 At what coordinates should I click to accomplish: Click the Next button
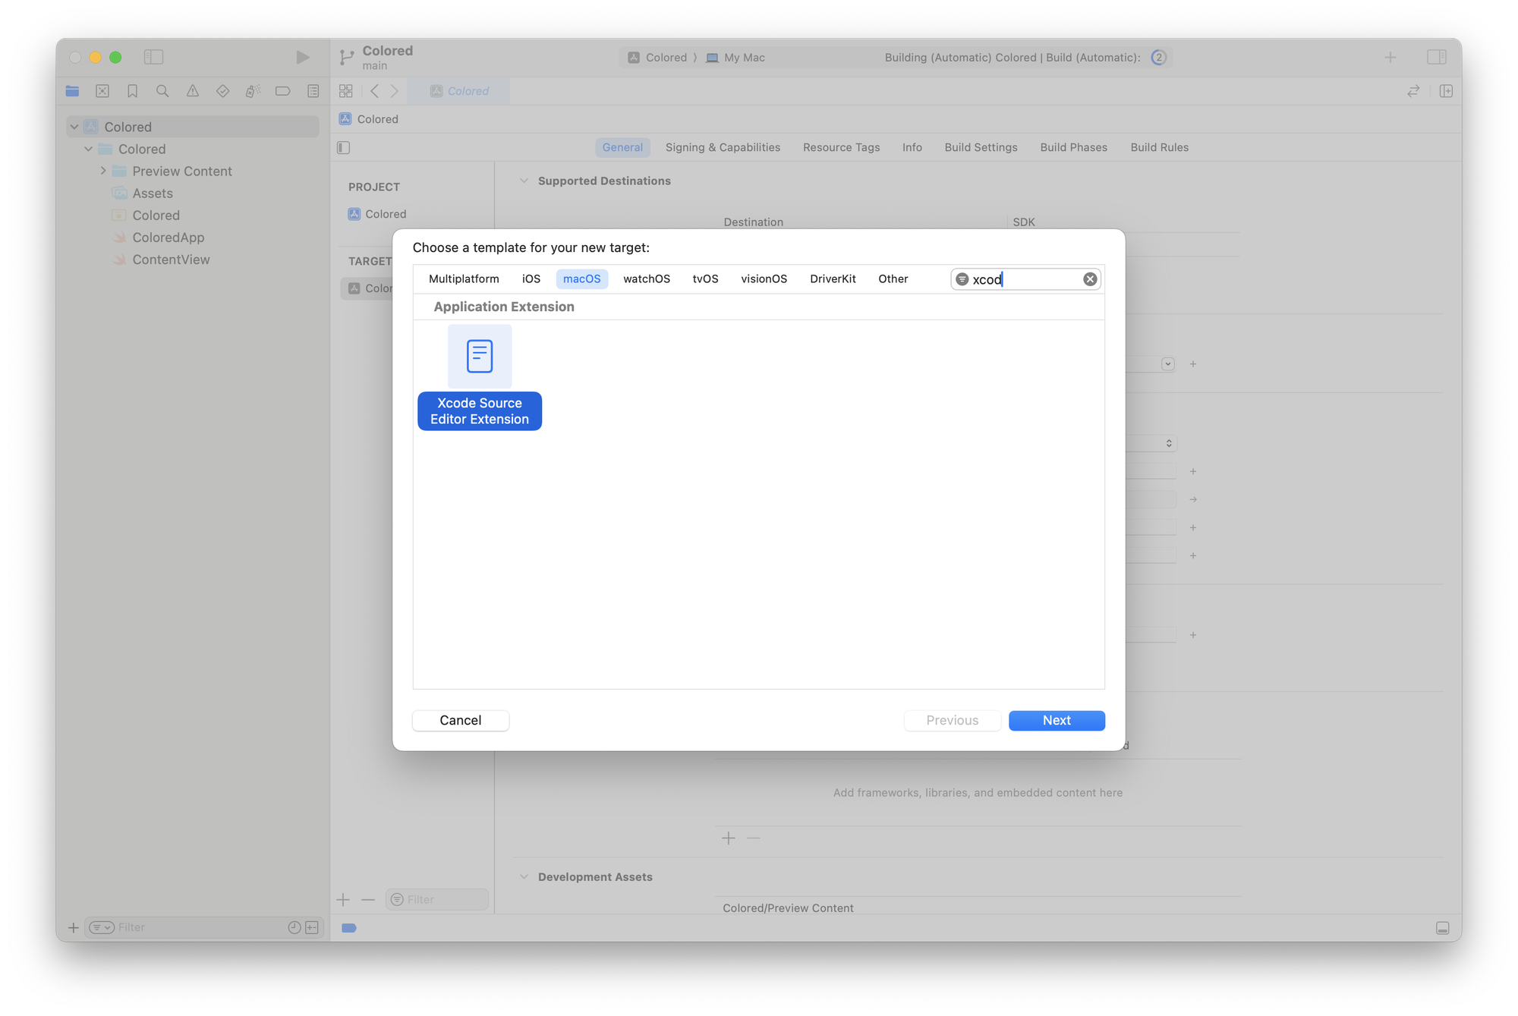click(1057, 720)
